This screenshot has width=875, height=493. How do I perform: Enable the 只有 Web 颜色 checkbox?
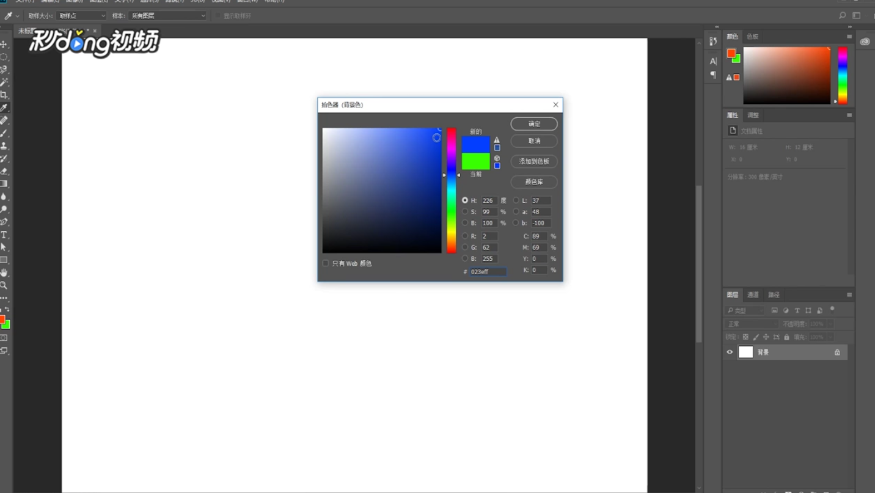(326, 263)
